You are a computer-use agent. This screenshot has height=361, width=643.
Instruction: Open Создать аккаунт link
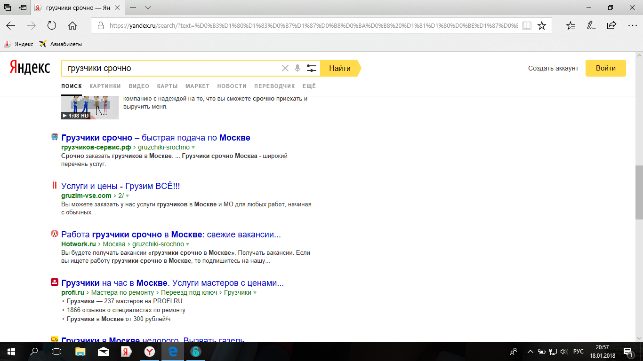tap(553, 68)
